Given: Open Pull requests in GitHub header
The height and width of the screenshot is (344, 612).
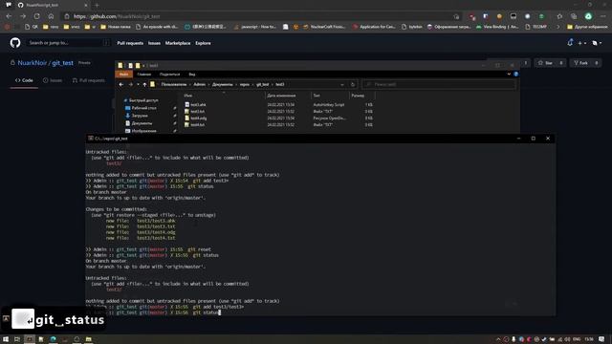Looking at the screenshot, I should pyautogui.click(x=130, y=43).
